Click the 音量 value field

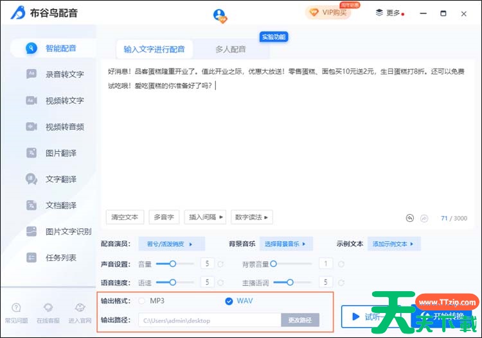tap(207, 264)
